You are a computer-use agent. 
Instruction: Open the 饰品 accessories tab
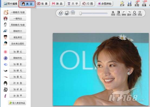pos(57,4)
